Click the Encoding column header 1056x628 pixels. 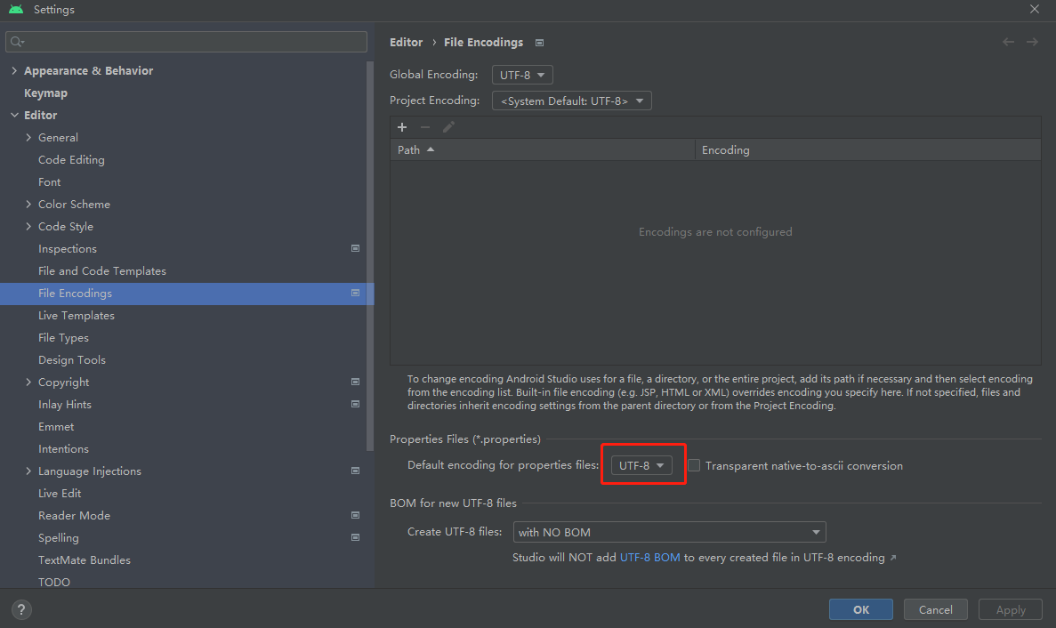tap(868, 149)
